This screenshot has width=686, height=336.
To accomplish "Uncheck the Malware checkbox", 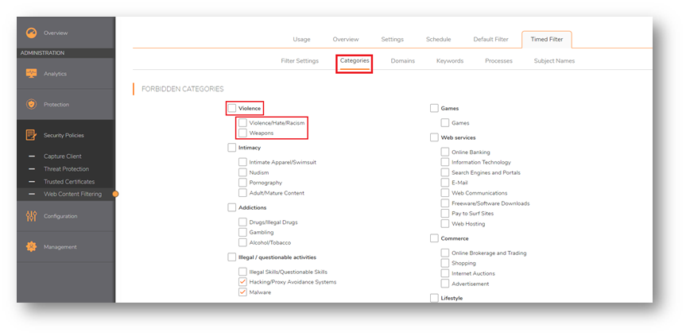I will pyautogui.click(x=242, y=292).
